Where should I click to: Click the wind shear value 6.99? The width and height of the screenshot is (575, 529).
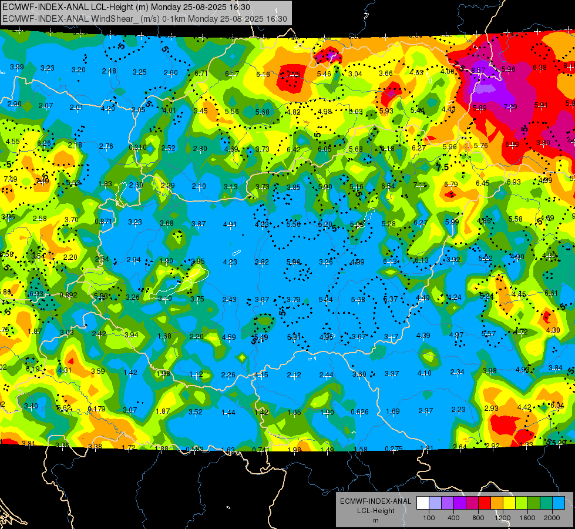click(512, 144)
